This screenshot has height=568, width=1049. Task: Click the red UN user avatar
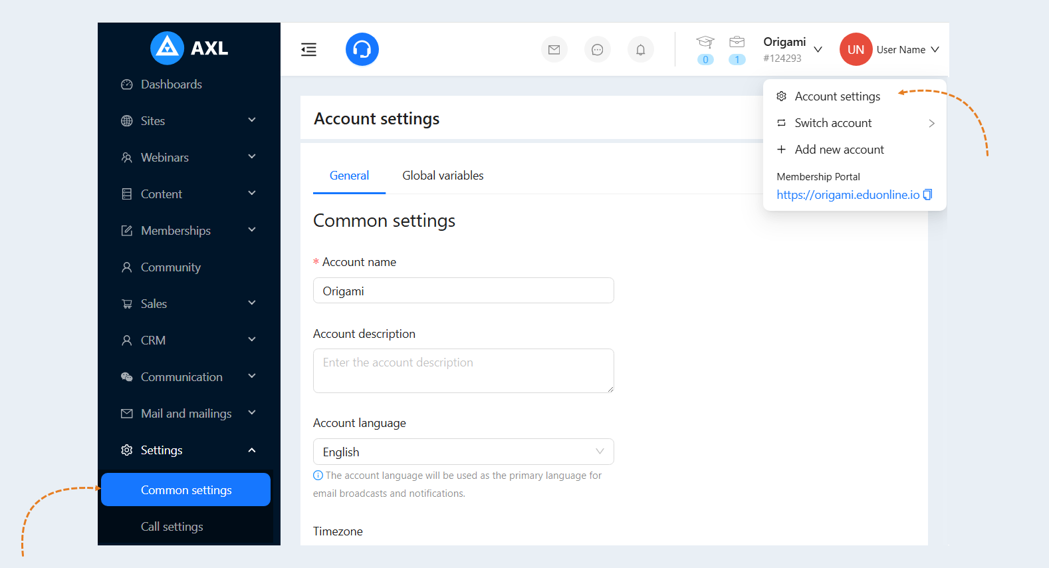[856, 49]
